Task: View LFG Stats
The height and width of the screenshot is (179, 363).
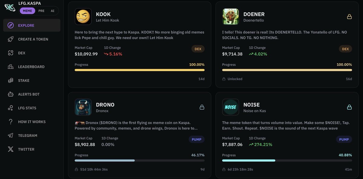Action: click(28, 108)
